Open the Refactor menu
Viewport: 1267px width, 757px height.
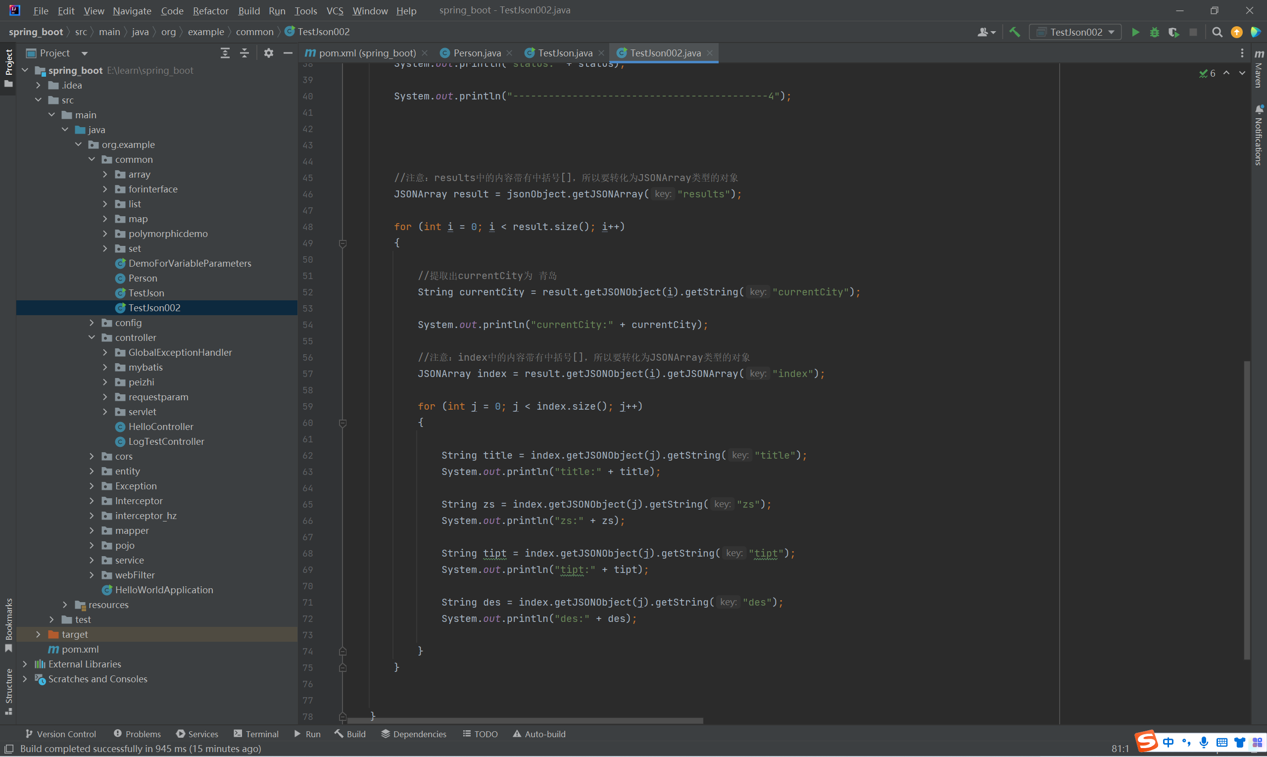pyautogui.click(x=210, y=11)
